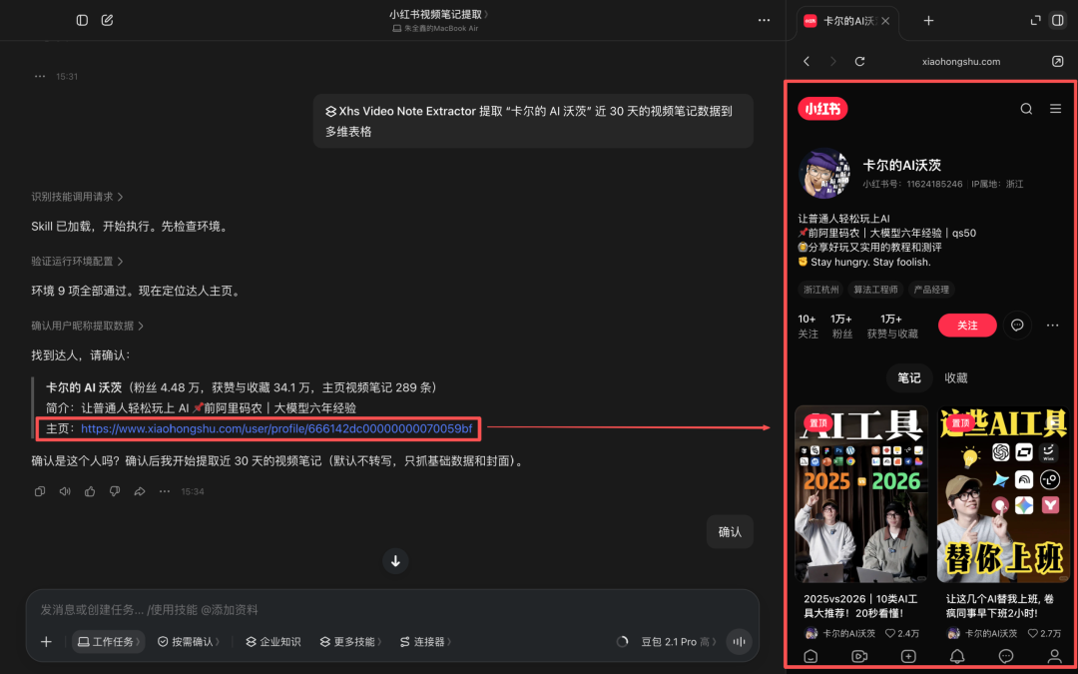This screenshot has height=674, width=1078.
Task: Toggle the right side browser panel
Action: pyautogui.click(x=1057, y=21)
